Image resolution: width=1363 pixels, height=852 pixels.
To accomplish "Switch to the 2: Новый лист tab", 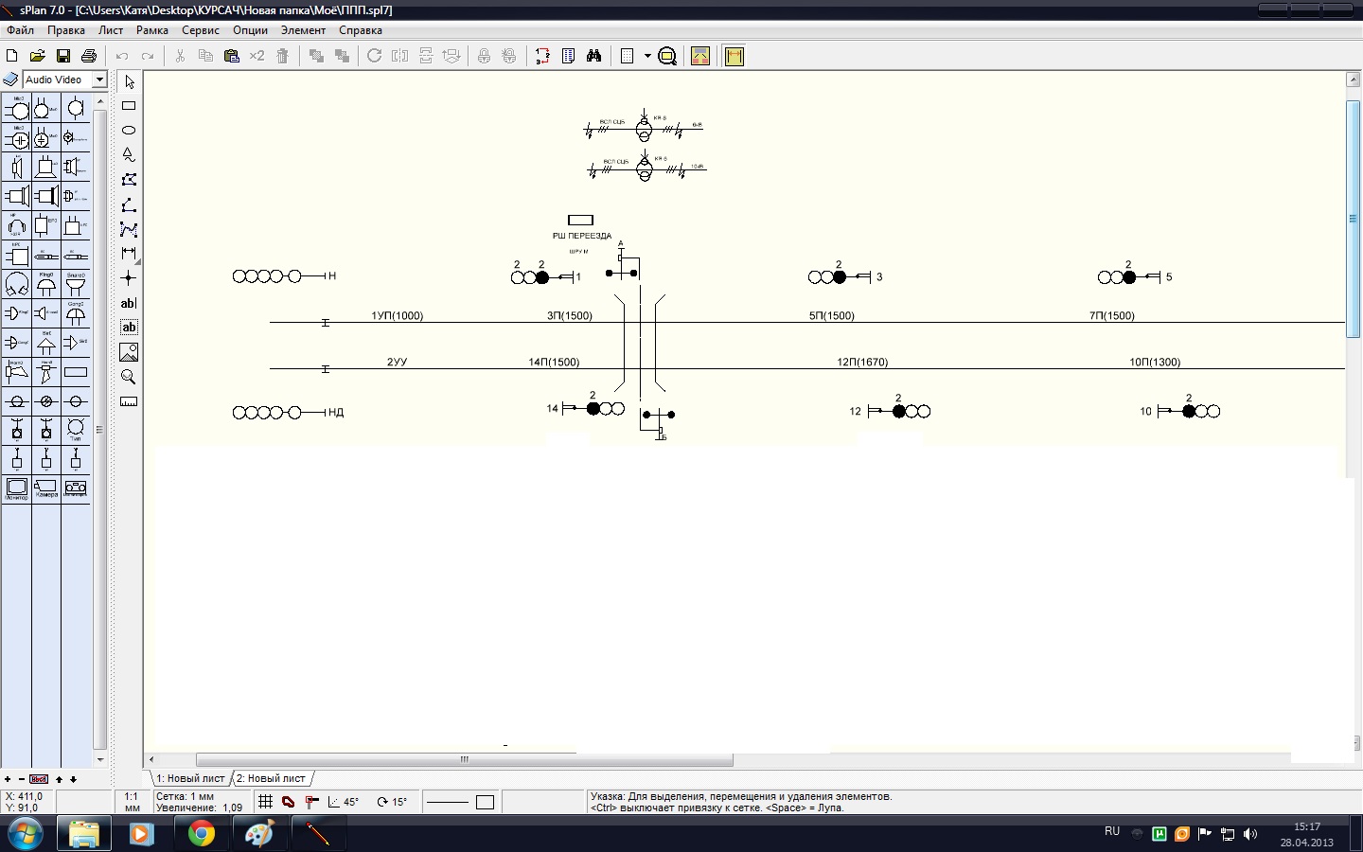I will pos(271,778).
